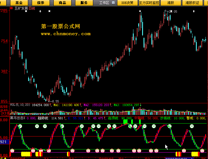Click the white plus marker above chart
Screen dimensions: 208x159
point(40,11)
